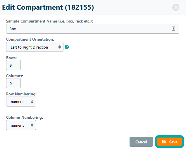
Task: Click the up-down arrows on orientation selector
Action: pos(59,47)
